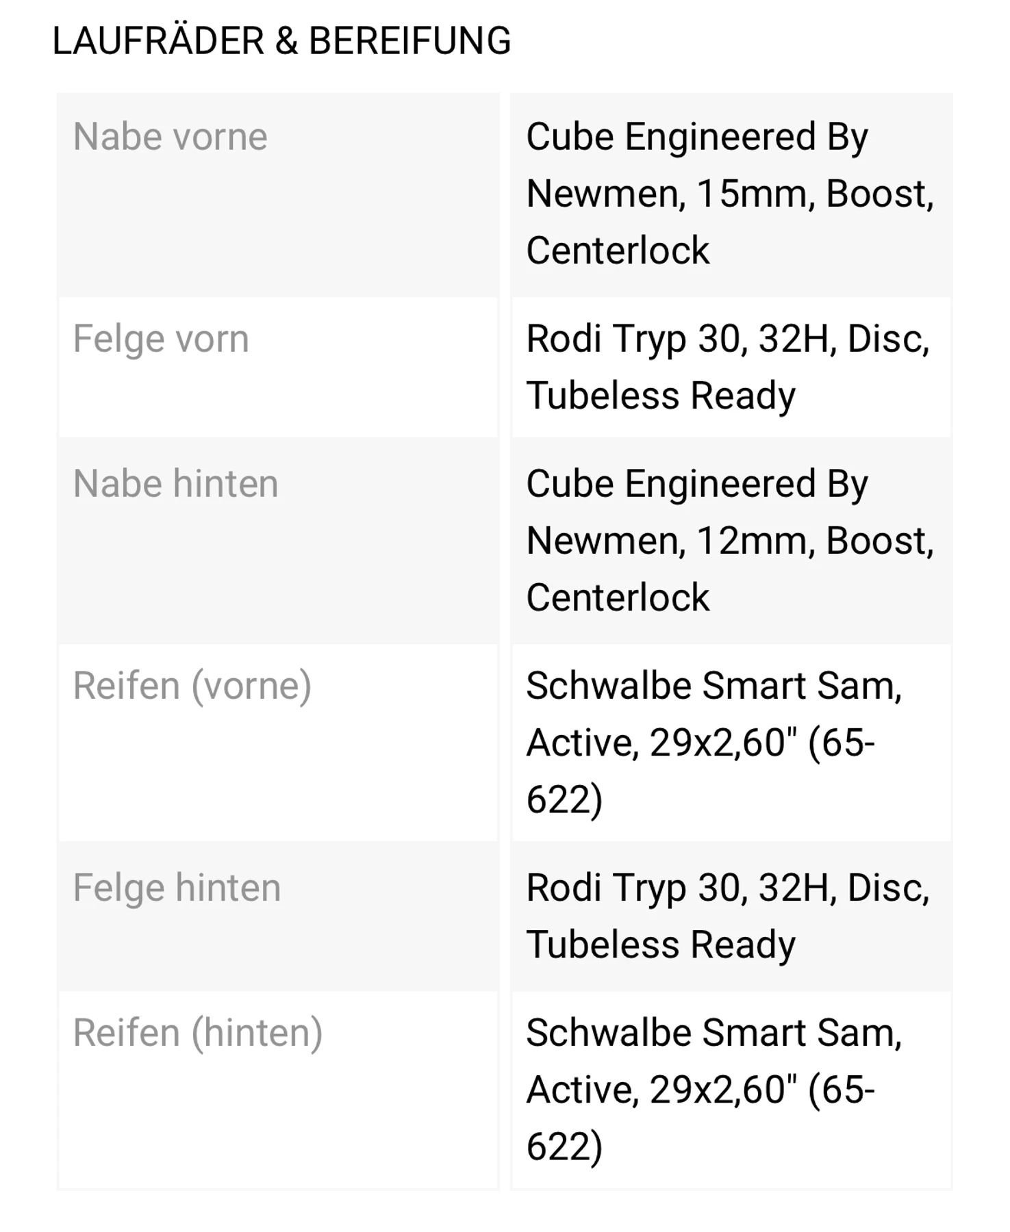1010x1232 pixels.
Task: Click 'Centerlock' in the 'Nabe vorne' row
Action: (x=618, y=250)
